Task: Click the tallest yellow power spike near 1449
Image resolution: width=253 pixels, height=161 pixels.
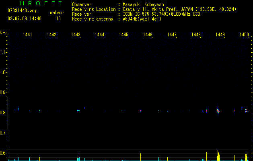Action: coord(218,155)
